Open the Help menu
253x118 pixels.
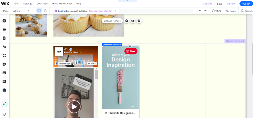[x=79, y=3]
